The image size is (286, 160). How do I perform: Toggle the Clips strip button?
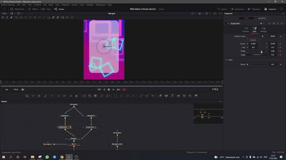tap(46, 9)
